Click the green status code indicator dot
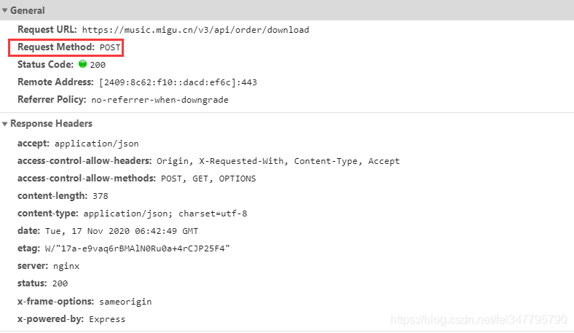The height and width of the screenshot is (333, 574). (x=83, y=63)
